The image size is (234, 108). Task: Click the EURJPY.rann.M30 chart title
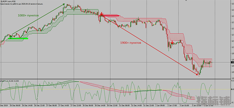pyautogui.click(x=8, y=1)
